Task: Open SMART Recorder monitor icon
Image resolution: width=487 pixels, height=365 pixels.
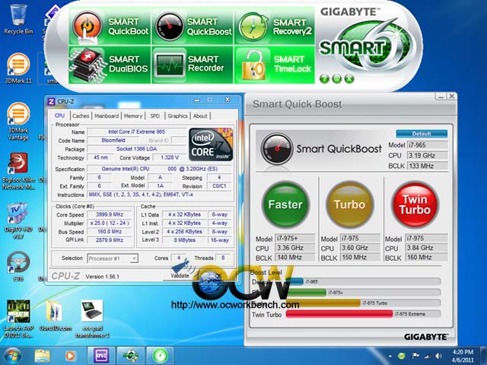Action: [170, 65]
